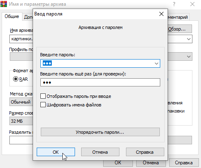Open the password history dropdown arrow
The height and width of the screenshot is (168, 201).
[157, 64]
